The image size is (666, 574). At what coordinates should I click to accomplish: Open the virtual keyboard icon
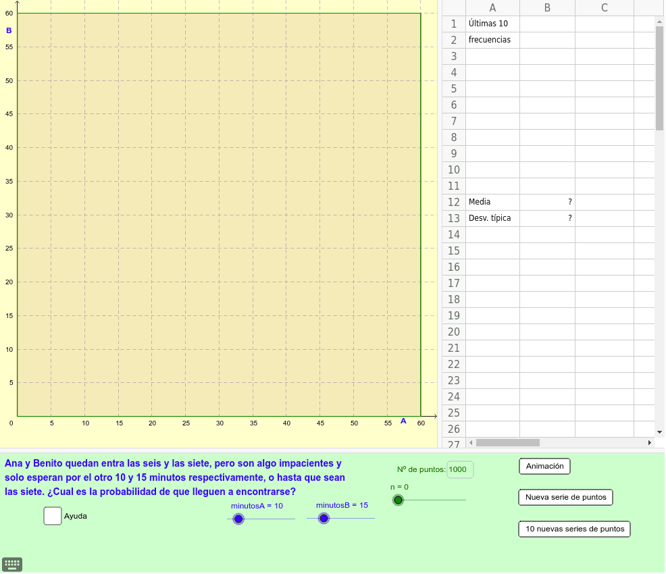click(12, 565)
